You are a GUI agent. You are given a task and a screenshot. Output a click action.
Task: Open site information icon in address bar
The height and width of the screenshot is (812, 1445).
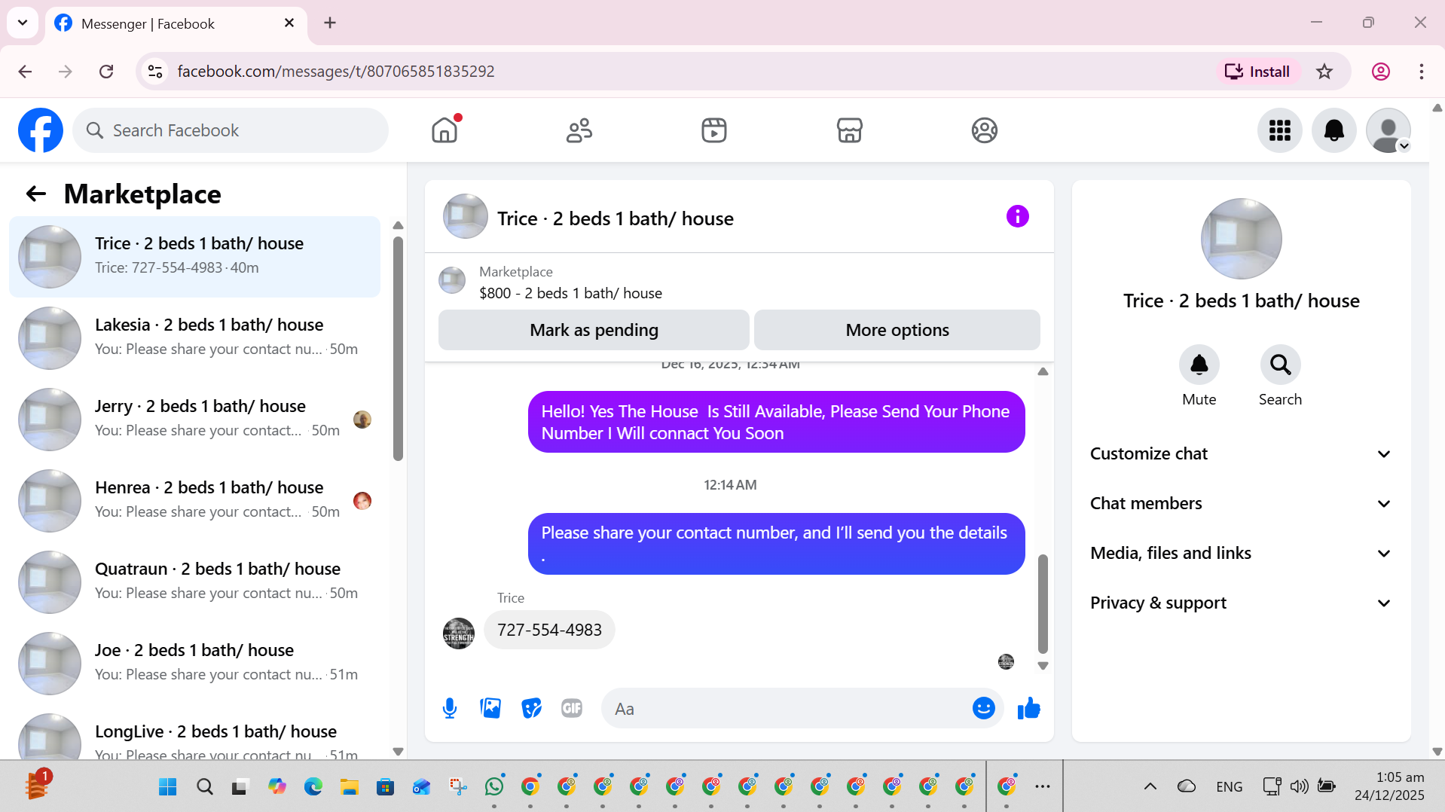[x=155, y=72]
